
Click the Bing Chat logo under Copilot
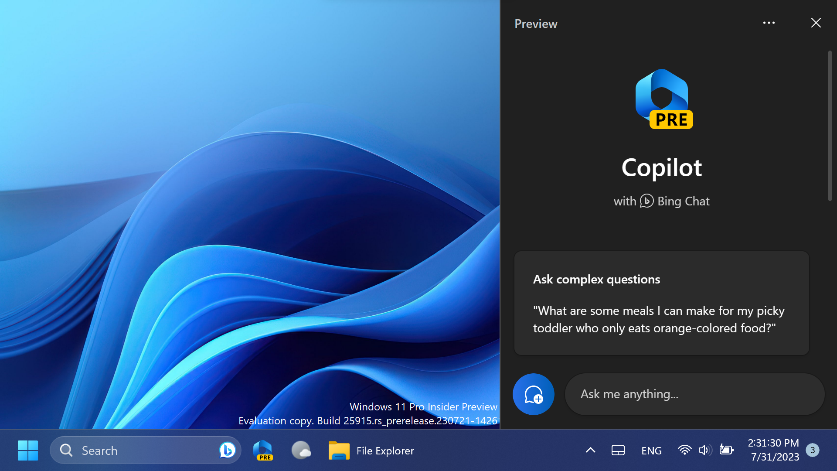(x=647, y=201)
